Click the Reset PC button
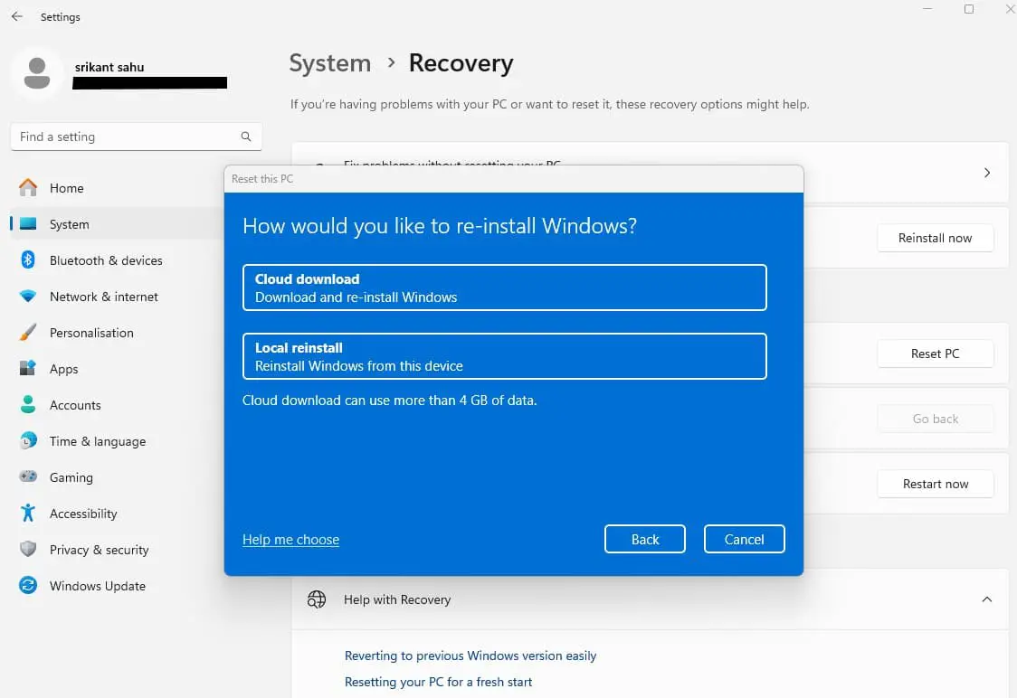1017x698 pixels. (935, 354)
